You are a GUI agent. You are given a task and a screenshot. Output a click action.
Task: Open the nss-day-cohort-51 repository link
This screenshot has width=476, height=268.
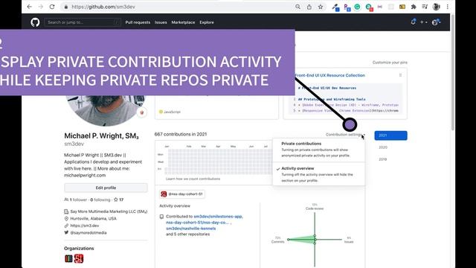(198, 223)
